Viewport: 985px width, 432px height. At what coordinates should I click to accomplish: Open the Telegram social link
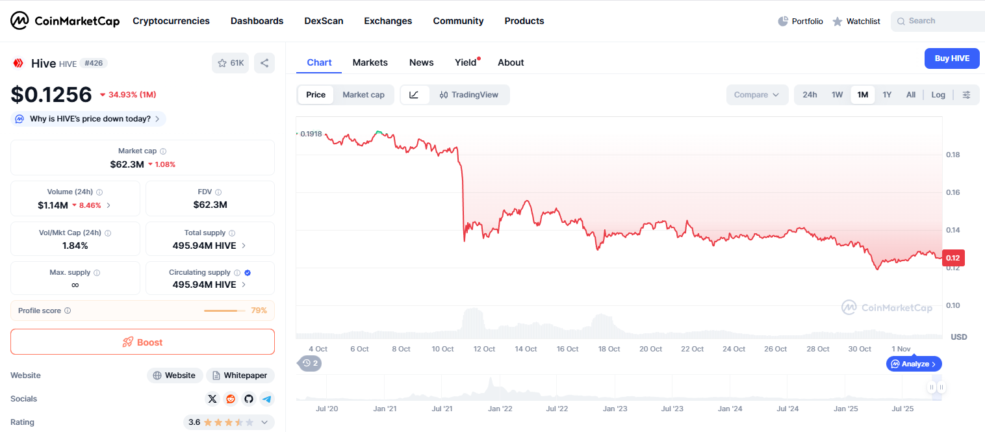(266, 399)
